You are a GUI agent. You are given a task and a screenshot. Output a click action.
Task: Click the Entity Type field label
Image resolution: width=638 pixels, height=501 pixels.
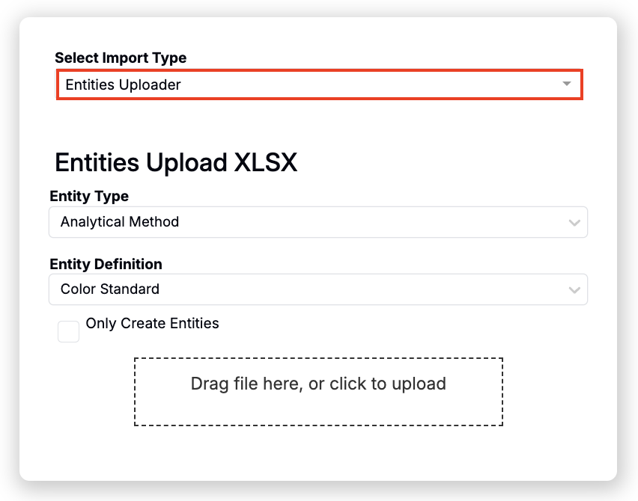pyautogui.click(x=89, y=197)
